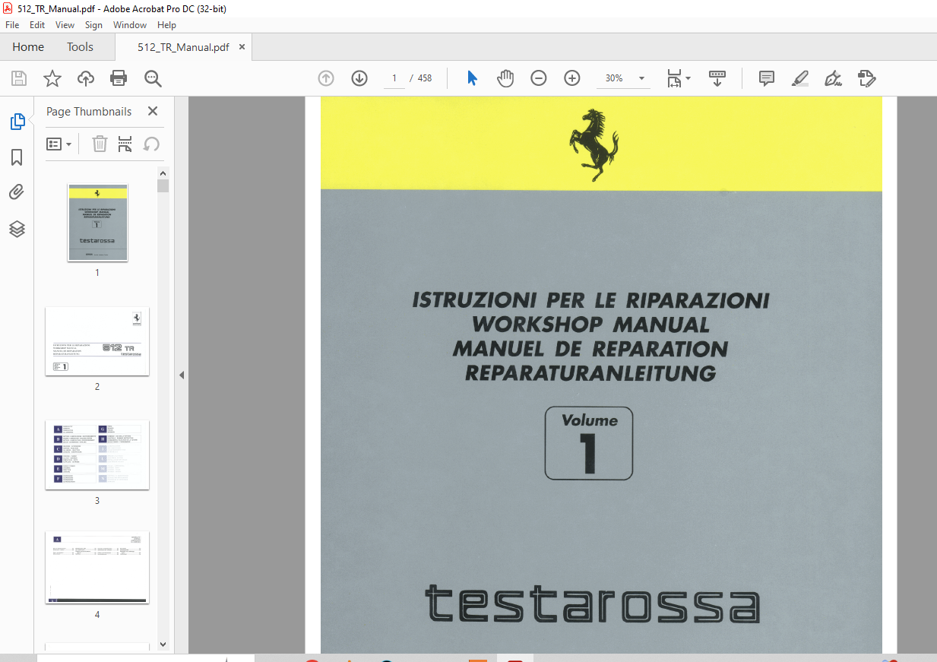Rotate the page using the circular arrow icon

click(151, 144)
